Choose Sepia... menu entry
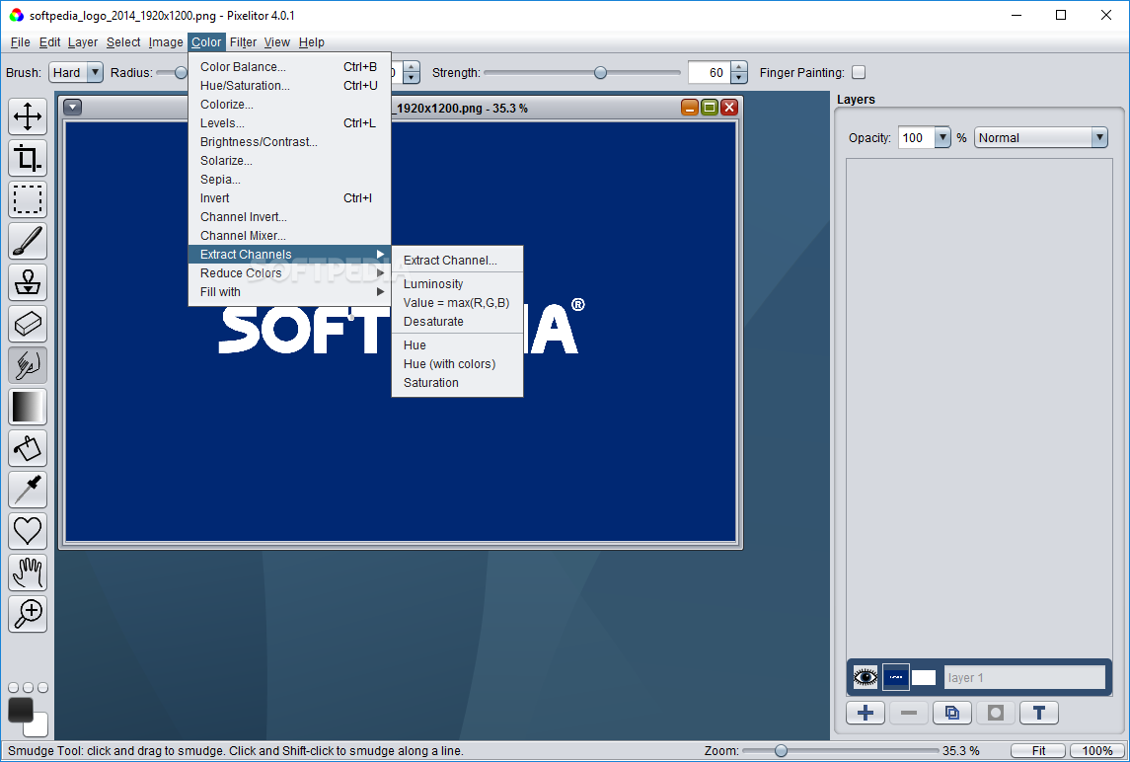The height and width of the screenshot is (762, 1130). (290, 180)
